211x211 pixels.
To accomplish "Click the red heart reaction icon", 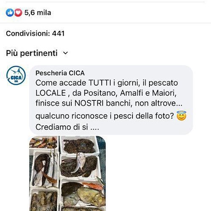I will (x=18, y=13).
